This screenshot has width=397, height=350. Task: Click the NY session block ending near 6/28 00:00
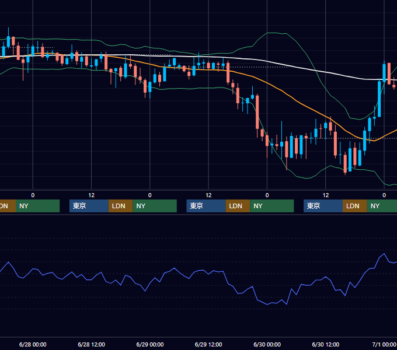coord(37,206)
